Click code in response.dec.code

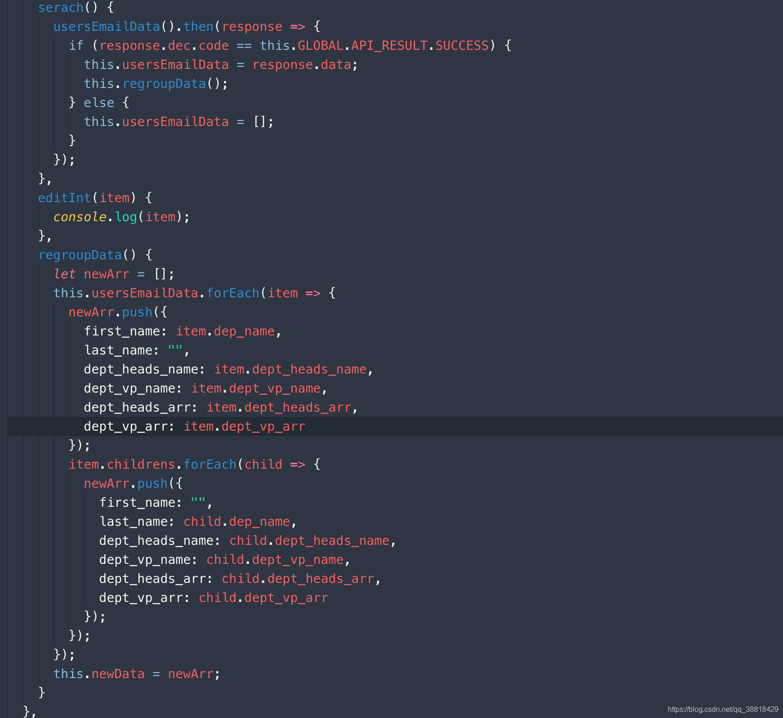click(x=214, y=45)
